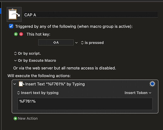
Task: Collapse the Insert Text action chevron
Action: [15, 84]
